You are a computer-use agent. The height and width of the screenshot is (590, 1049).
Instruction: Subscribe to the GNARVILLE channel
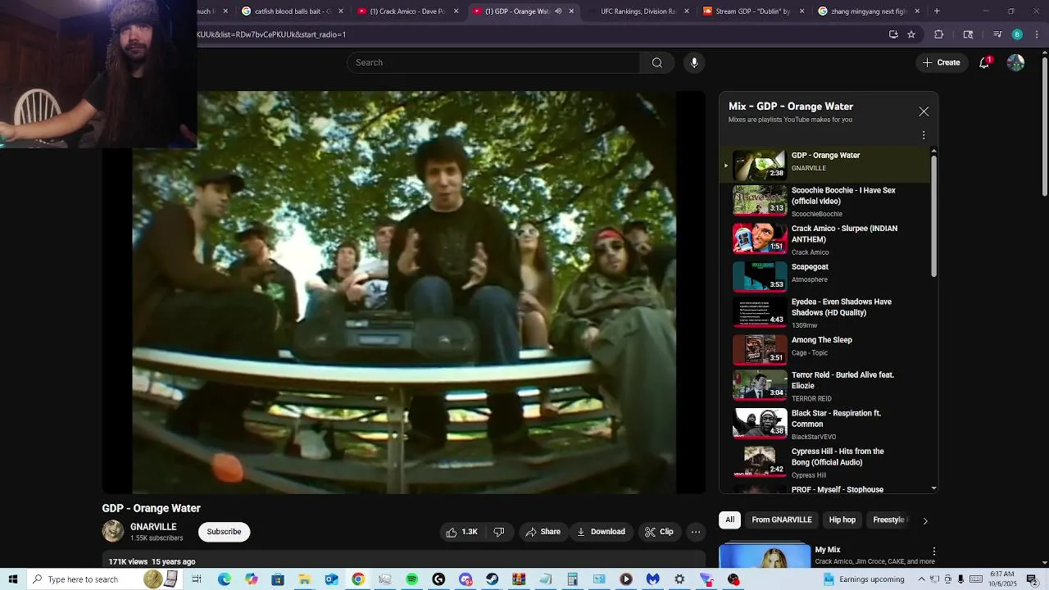pos(224,532)
